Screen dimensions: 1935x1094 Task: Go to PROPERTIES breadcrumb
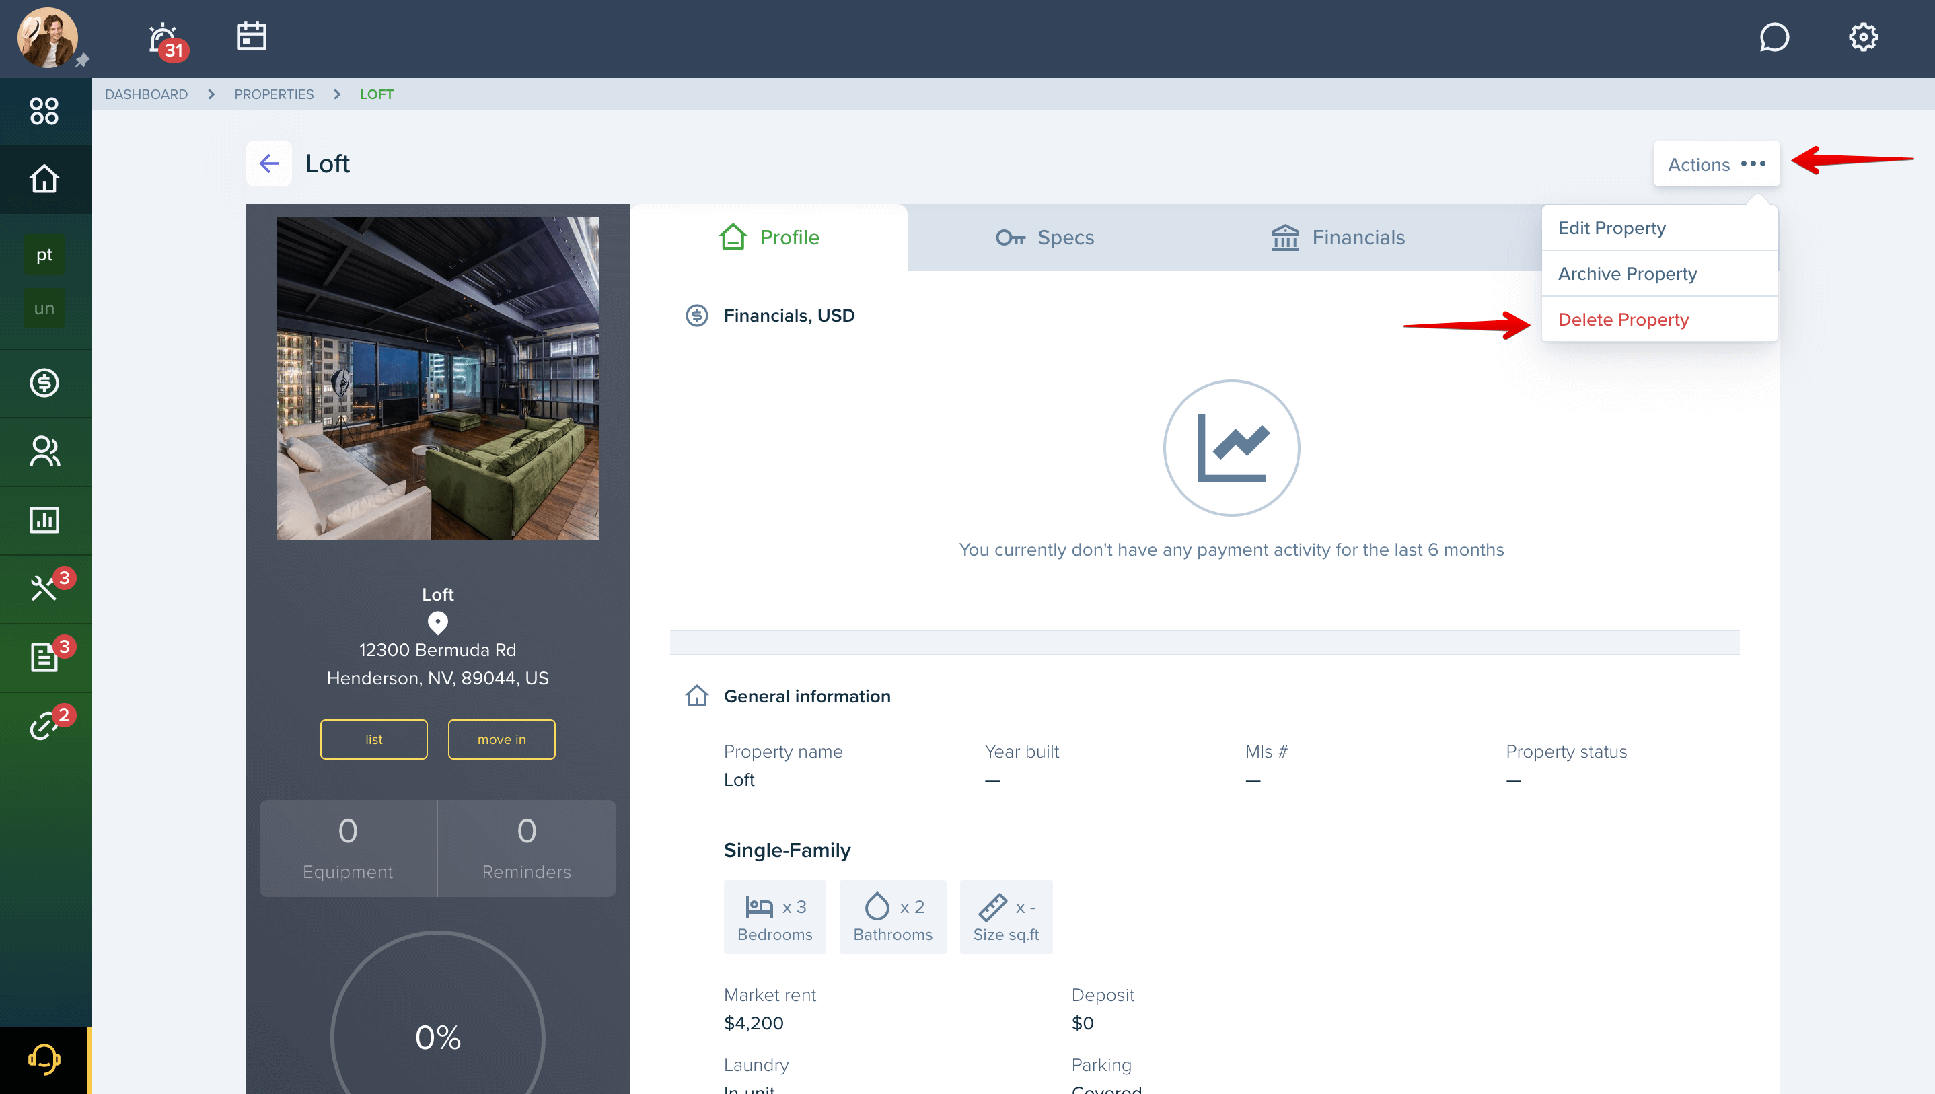coord(275,94)
